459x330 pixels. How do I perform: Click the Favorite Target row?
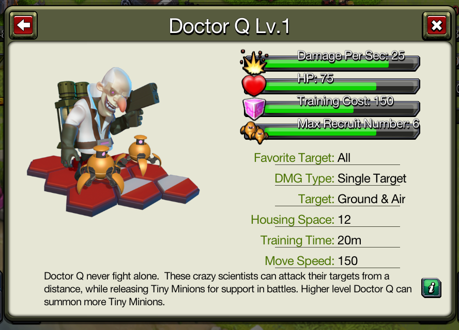[x=326, y=158]
